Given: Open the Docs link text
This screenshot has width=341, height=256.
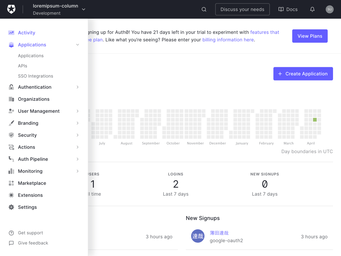Looking at the screenshot, I should tap(292, 9).
